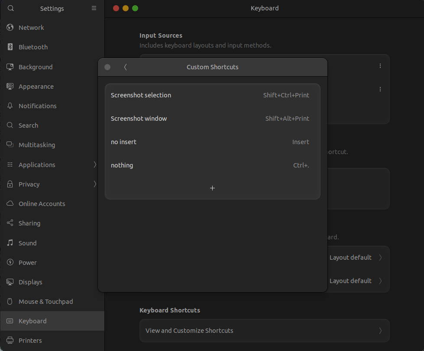Open three-dot menu of second input source
This screenshot has width=424, height=351.
(380, 89)
